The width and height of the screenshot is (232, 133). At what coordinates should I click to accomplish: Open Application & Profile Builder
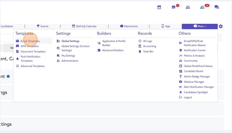(x=114, y=43)
